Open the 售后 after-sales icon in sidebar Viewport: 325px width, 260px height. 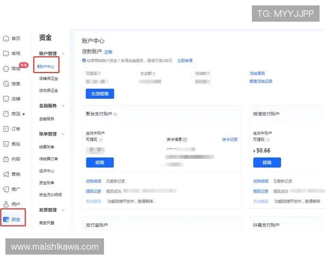tap(6, 144)
